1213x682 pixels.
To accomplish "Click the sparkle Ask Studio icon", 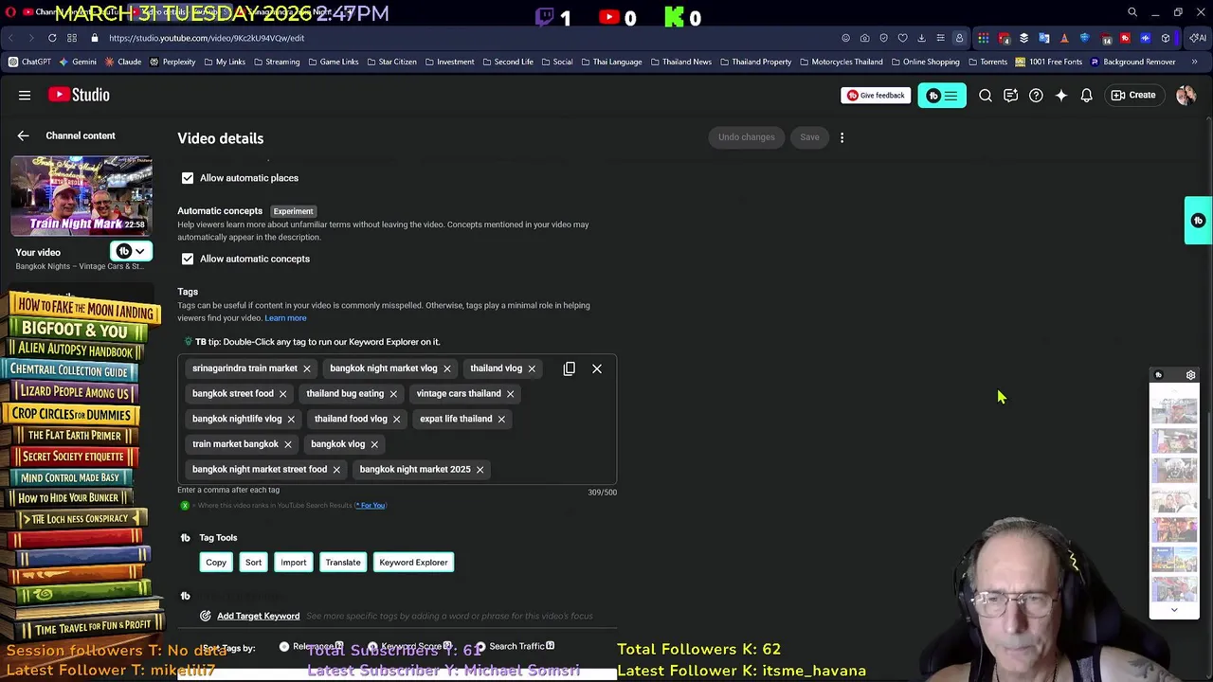I will [x=1061, y=95].
